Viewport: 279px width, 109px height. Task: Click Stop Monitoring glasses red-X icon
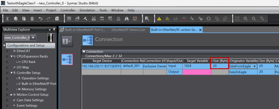[184, 19]
